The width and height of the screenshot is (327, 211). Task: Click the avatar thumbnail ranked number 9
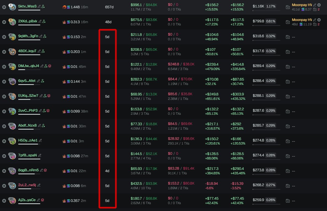tap(12, 111)
